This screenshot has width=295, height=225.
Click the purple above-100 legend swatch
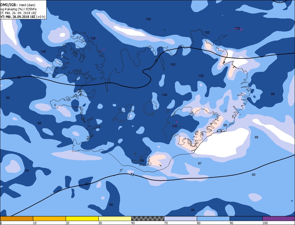279,219
